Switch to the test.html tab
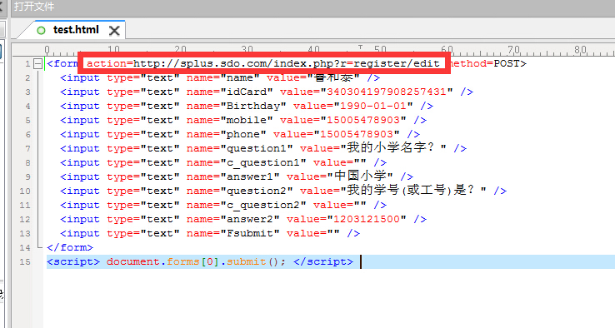This screenshot has width=615, height=328. (x=76, y=30)
